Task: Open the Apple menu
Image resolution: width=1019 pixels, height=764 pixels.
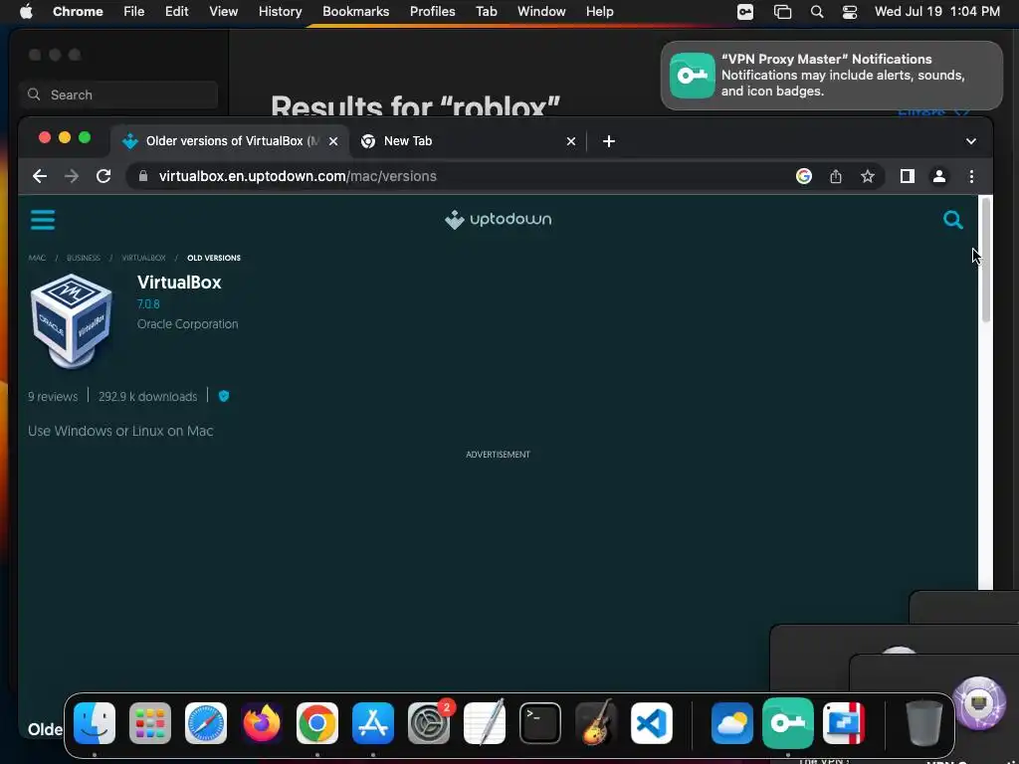Action: coord(26,12)
